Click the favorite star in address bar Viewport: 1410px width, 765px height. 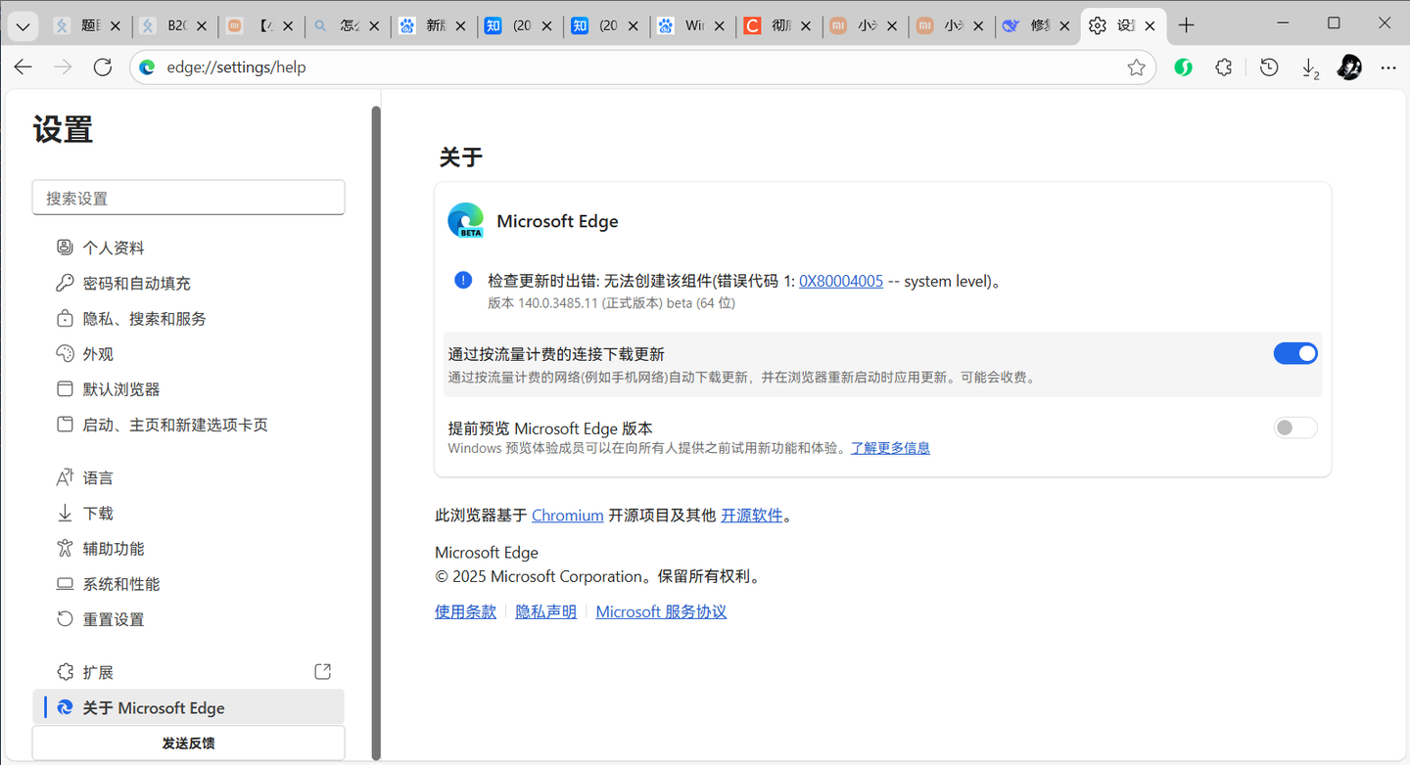(1136, 67)
